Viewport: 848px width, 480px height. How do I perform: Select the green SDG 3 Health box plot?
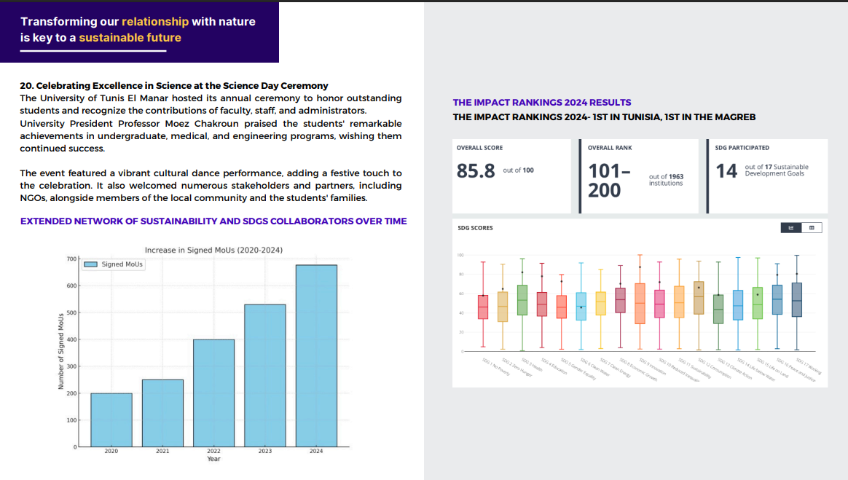(x=522, y=300)
